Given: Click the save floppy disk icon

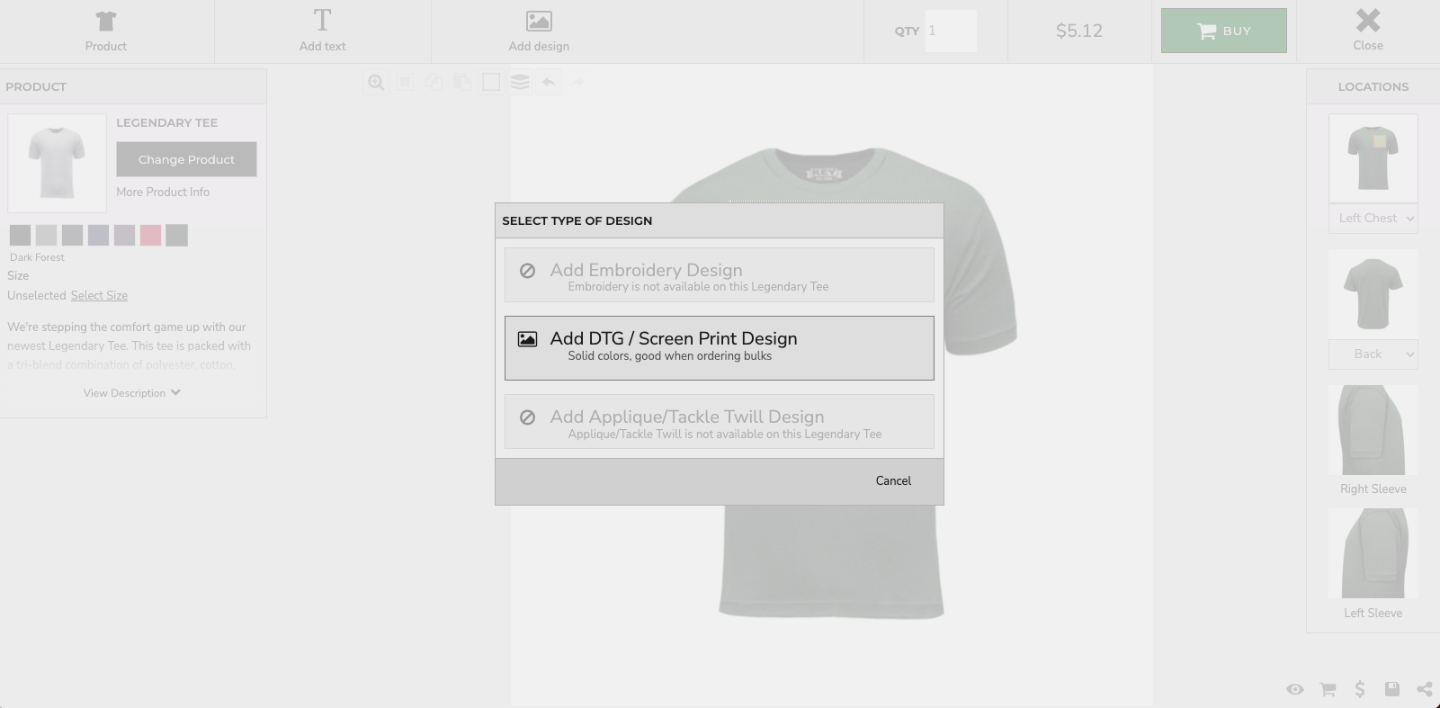Looking at the screenshot, I should tap(1391, 689).
